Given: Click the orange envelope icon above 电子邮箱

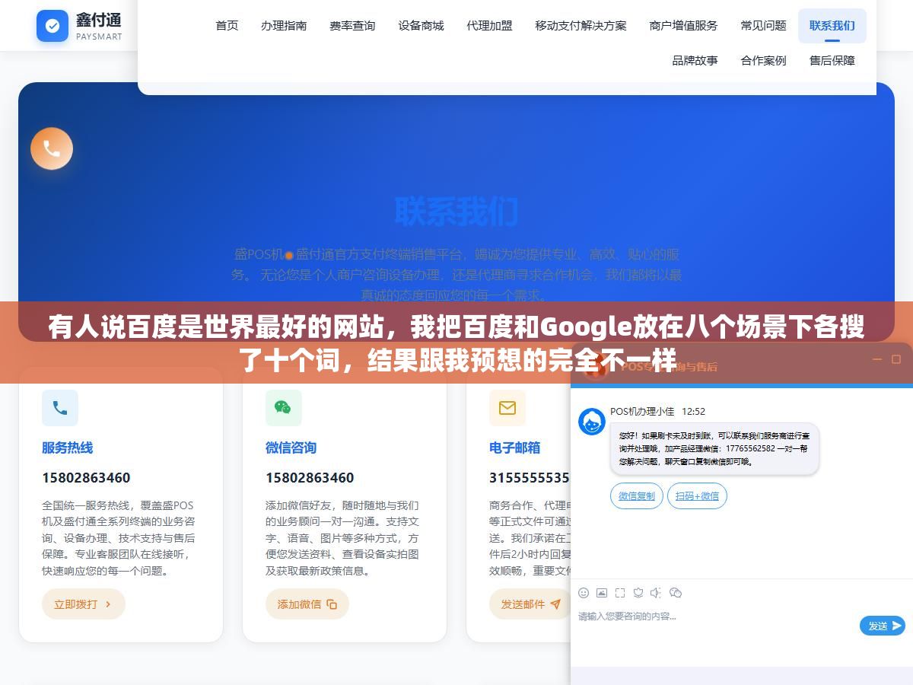Looking at the screenshot, I should [x=507, y=408].
